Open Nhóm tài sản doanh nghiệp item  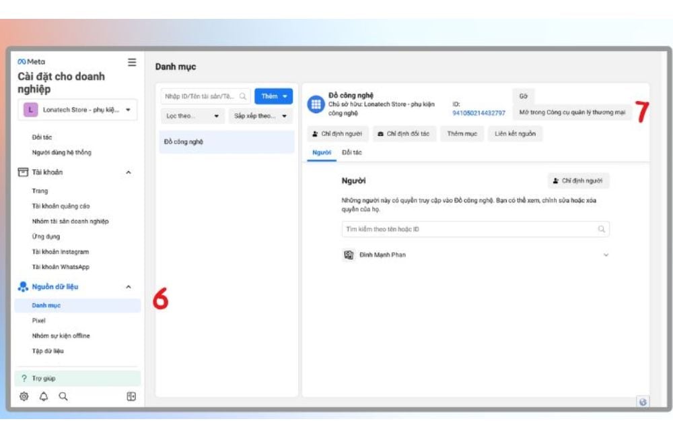(71, 222)
